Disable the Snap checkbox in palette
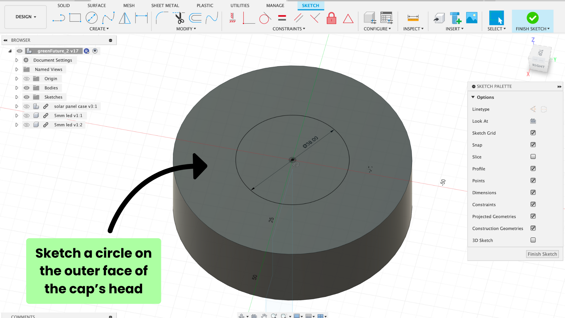Viewport: 565px width, 318px height. (533, 145)
